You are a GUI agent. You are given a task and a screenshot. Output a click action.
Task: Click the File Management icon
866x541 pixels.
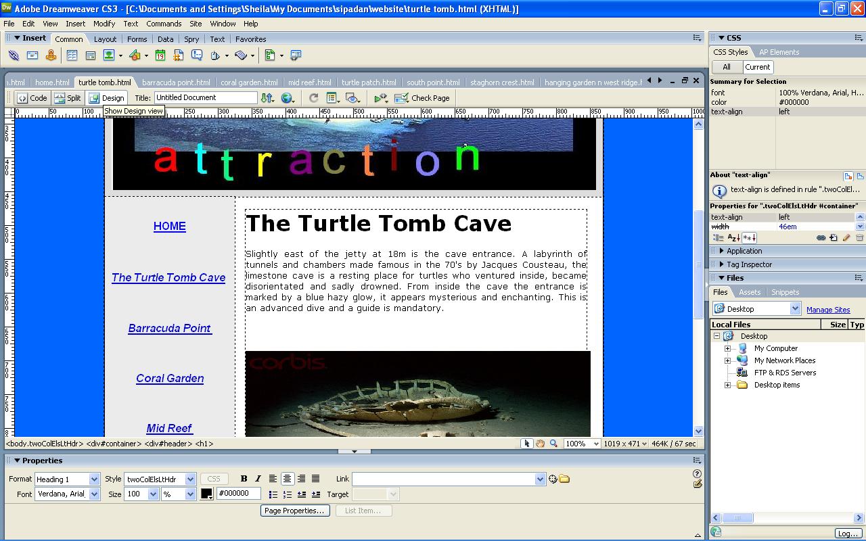click(268, 97)
